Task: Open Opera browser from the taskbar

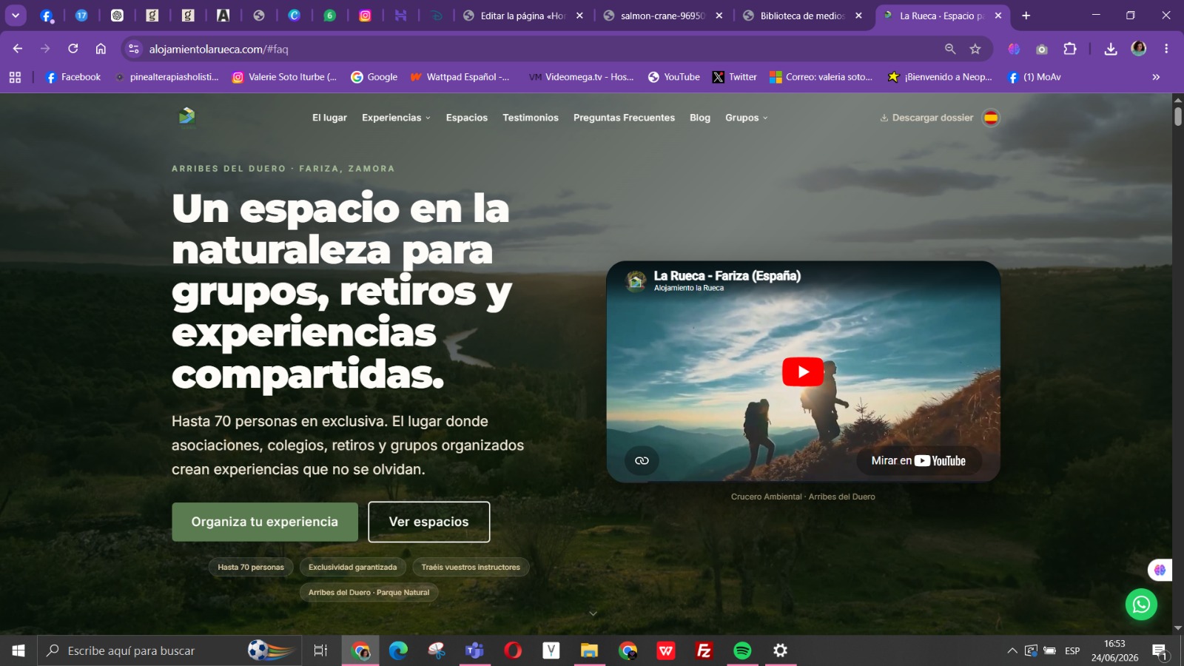Action: (513, 650)
